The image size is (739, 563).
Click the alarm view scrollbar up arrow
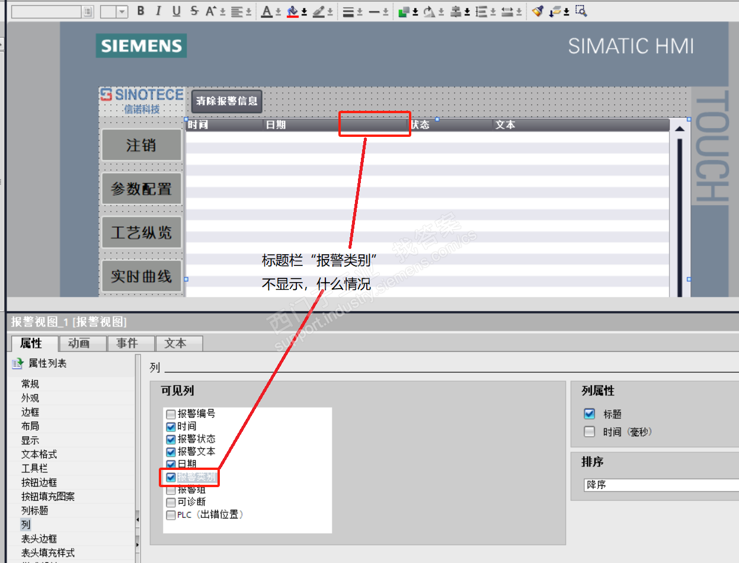click(x=680, y=128)
